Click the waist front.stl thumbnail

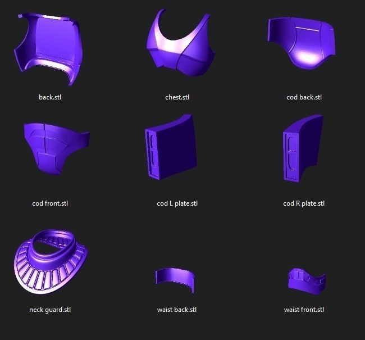click(x=305, y=280)
